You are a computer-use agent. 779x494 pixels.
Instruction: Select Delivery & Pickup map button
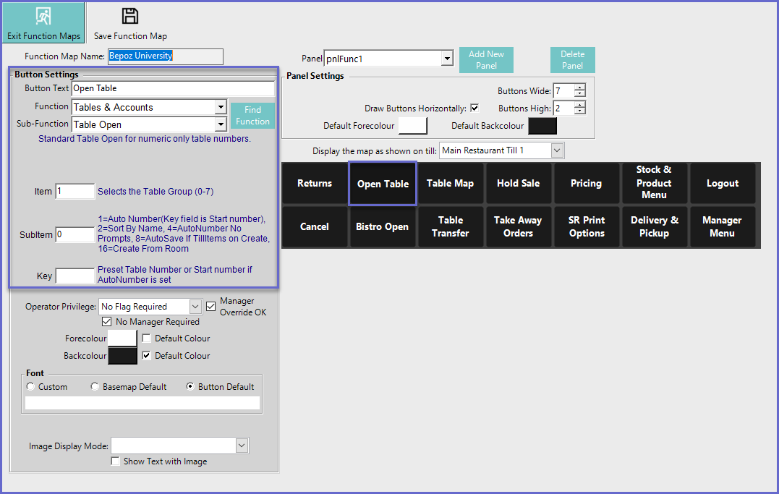(x=654, y=226)
